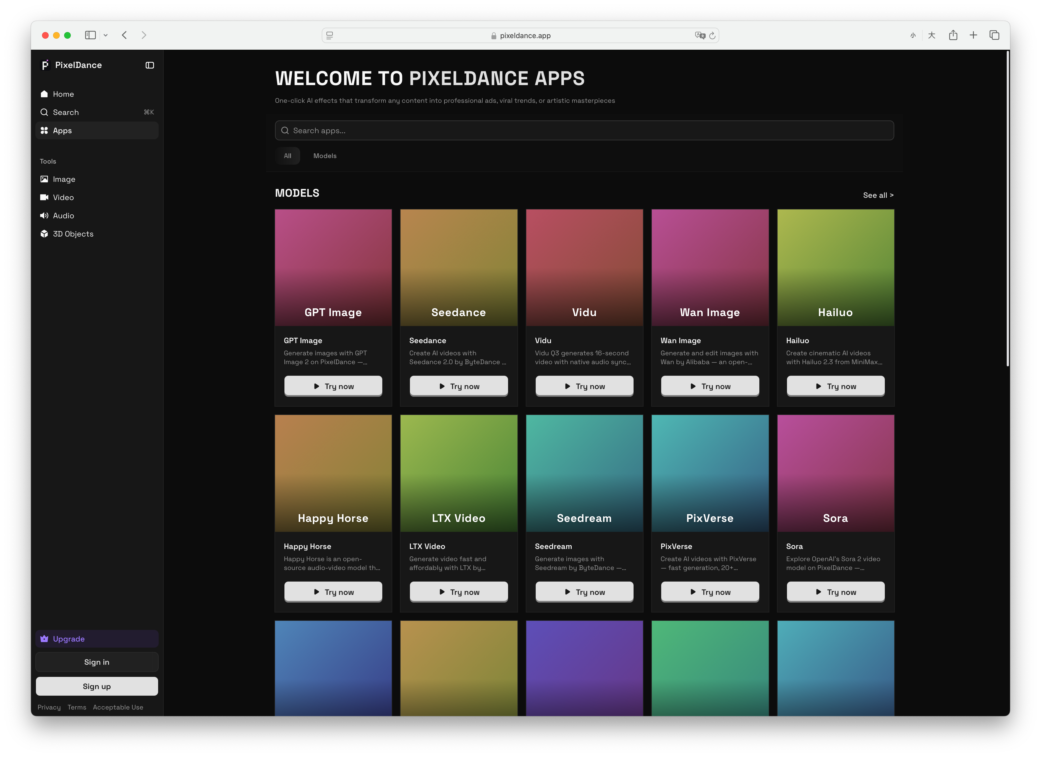
Task: Open the Seedream thumbnail
Action: [x=584, y=474]
